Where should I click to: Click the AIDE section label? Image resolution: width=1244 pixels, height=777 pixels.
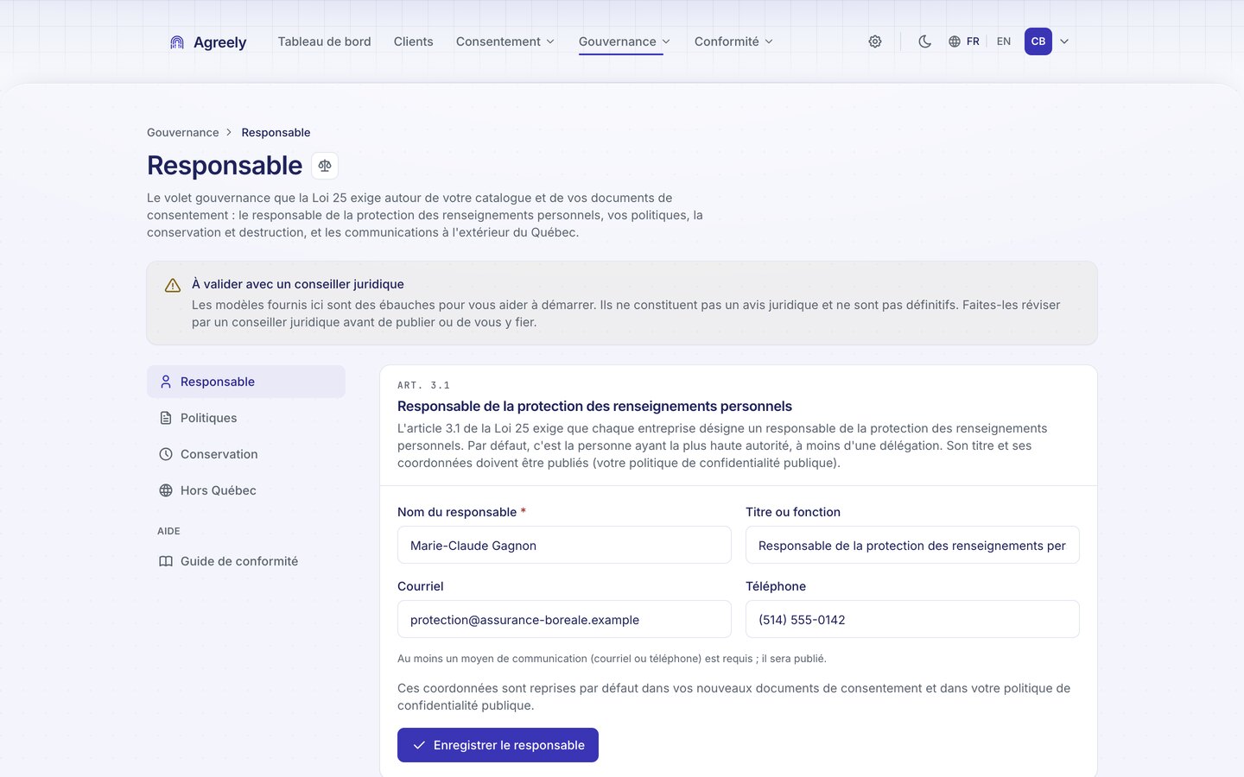click(x=168, y=531)
